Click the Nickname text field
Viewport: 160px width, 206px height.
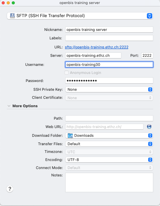tap(109, 30)
